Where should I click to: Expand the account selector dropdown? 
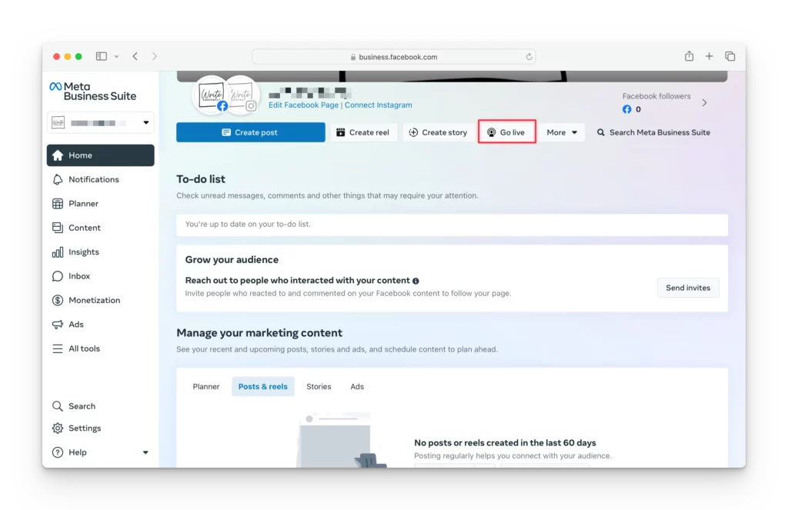pos(145,123)
